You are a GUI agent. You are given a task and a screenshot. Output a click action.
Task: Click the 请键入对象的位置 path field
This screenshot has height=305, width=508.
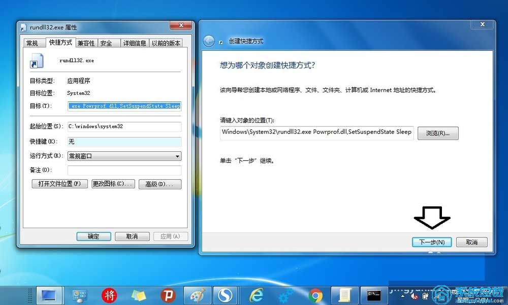(316, 133)
